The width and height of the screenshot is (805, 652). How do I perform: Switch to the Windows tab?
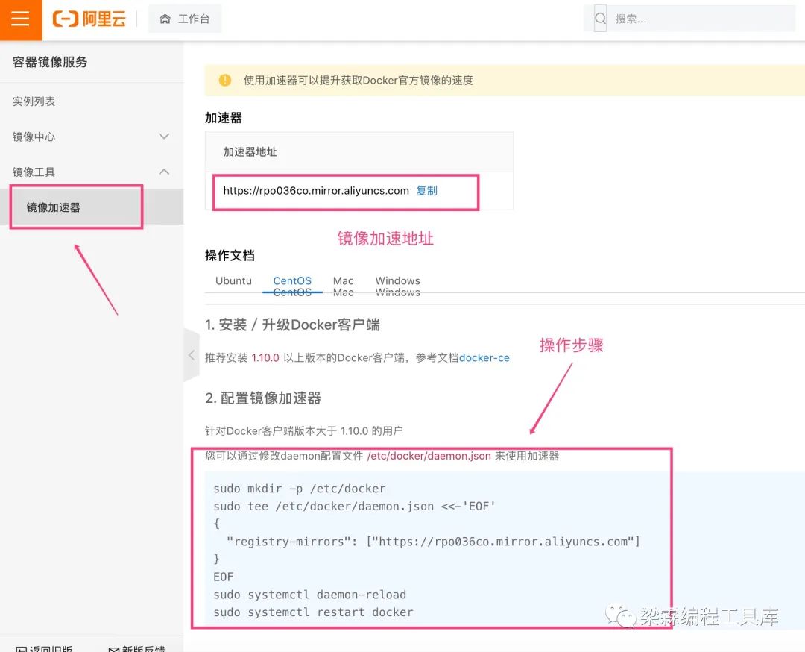(x=397, y=281)
